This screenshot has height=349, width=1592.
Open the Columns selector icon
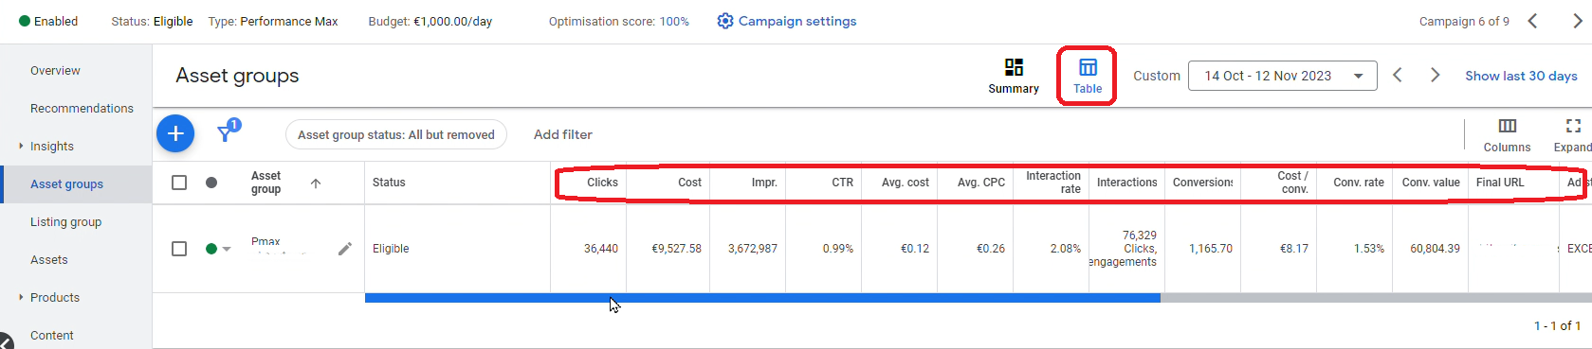point(1507,126)
